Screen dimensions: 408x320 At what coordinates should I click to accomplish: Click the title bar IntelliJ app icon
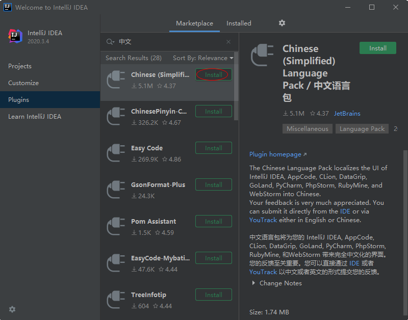tap(7, 7)
